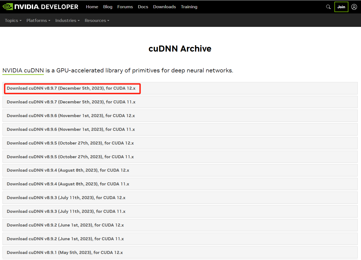Viewport: 361px width, 260px height.
Task: Click the NVIDIA Developer logo
Action: point(40,7)
